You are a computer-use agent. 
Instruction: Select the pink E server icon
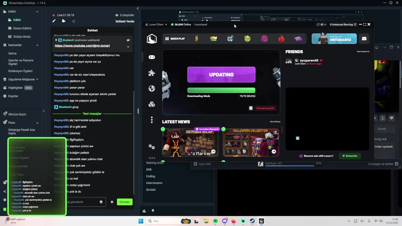click(264, 39)
